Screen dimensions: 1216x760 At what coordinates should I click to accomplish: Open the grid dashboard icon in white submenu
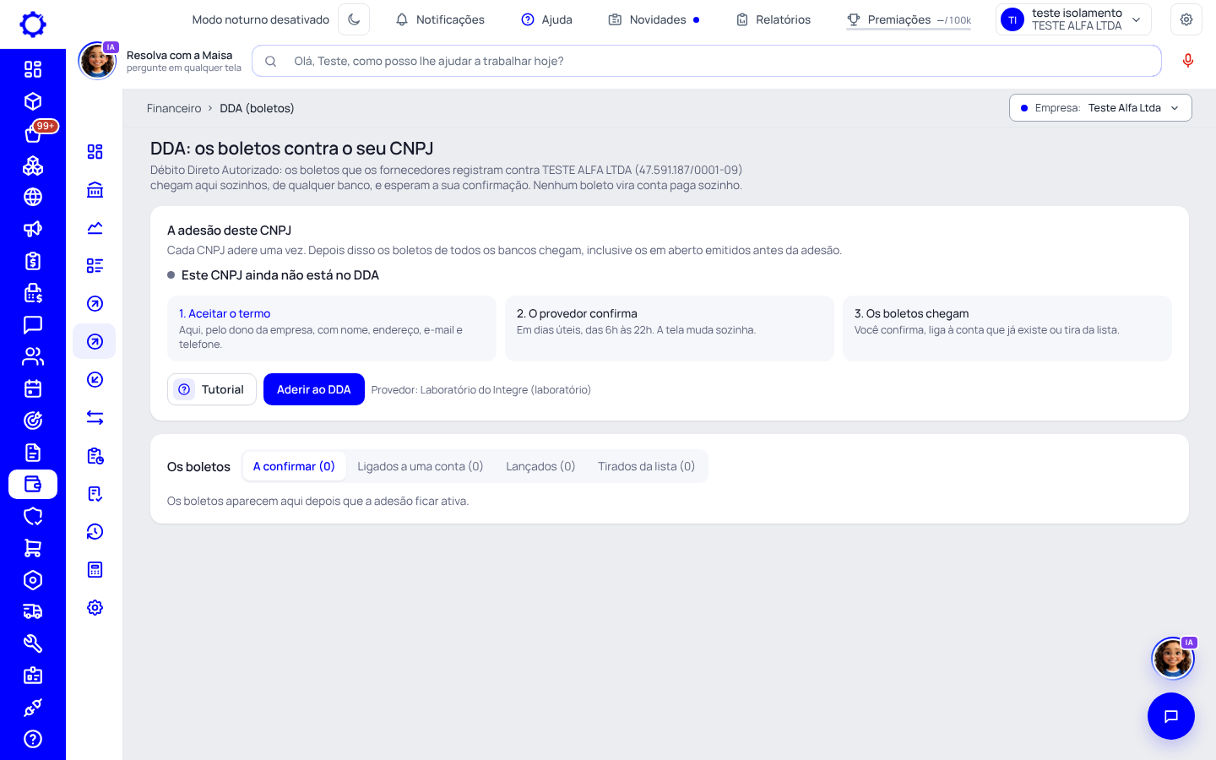[x=95, y=152]
